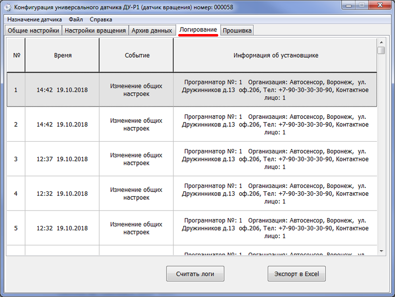Minimize the configuration window

[349, 5]
